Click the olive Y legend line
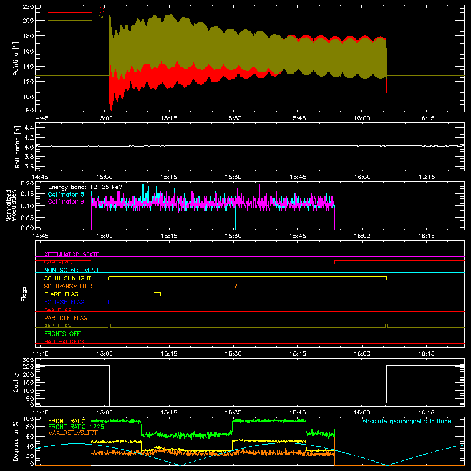This screenshot has height=471, width=471. pos(70,20)
